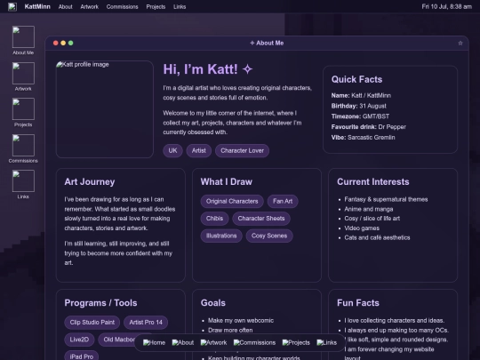Click 'Cosy / slice of life art' list item

coord(372,219)
